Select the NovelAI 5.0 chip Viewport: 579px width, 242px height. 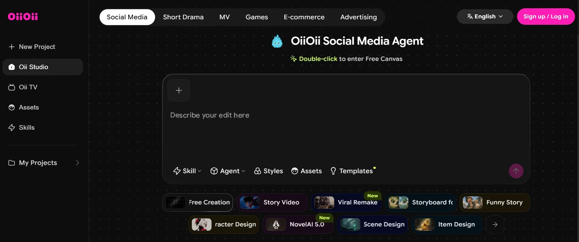[298, 225]
